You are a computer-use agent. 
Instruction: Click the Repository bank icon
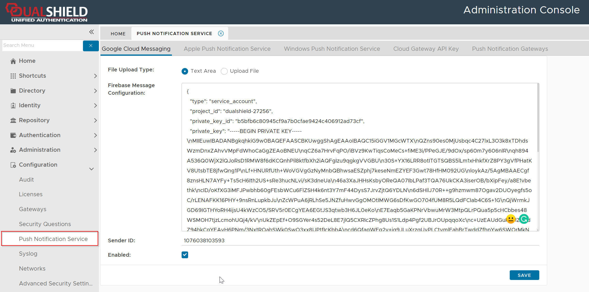13,120
